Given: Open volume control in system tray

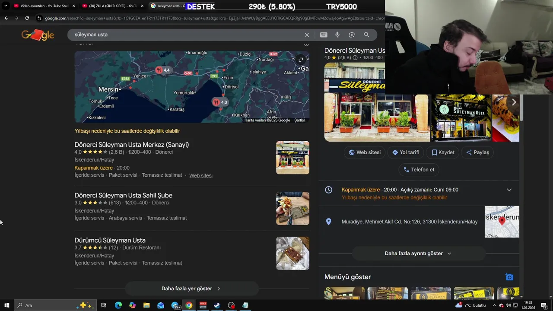Looking at the screenshot, I should pyautogui.click(x=508, y=305).
